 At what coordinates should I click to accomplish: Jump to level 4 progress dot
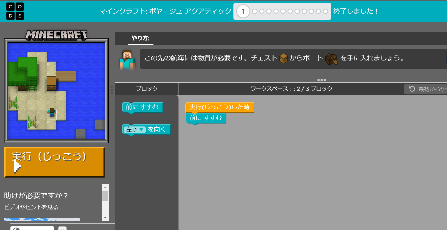point(269,11)
